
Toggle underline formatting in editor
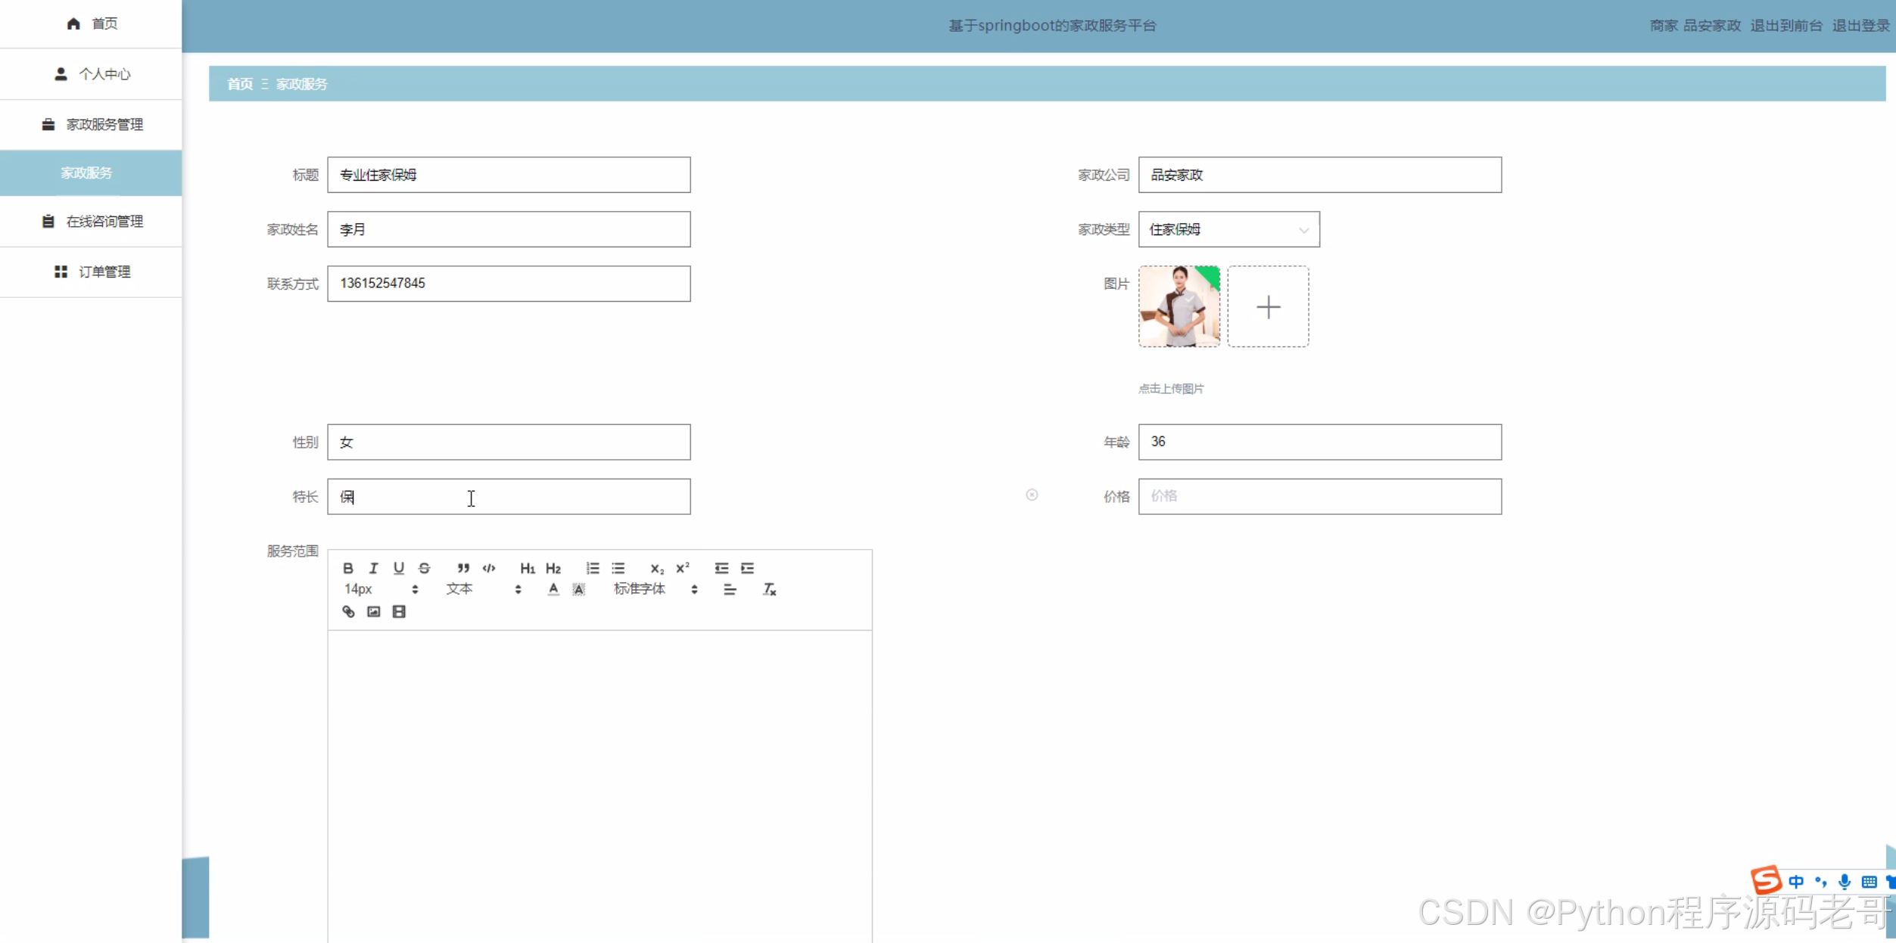click(399, 568)
